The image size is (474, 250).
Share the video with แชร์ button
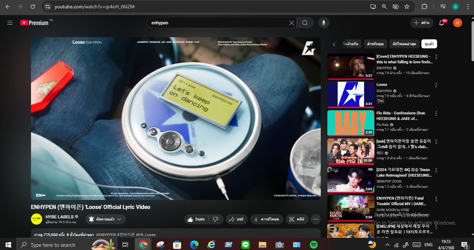pos(236,219)
